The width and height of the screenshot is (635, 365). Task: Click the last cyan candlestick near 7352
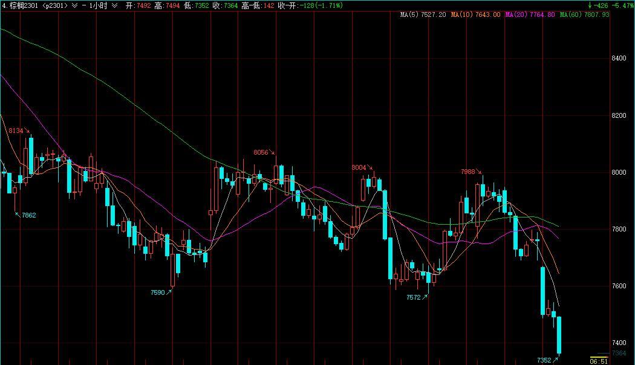(559, 335)
